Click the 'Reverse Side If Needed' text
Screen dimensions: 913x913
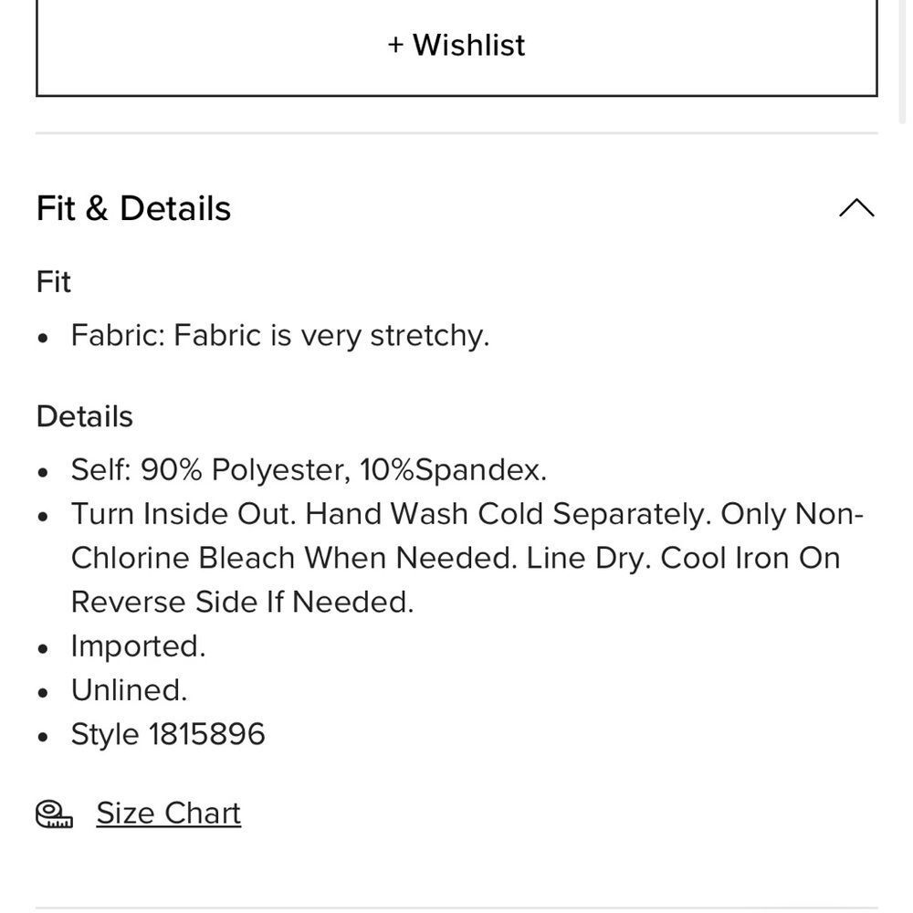coord(242,602)
